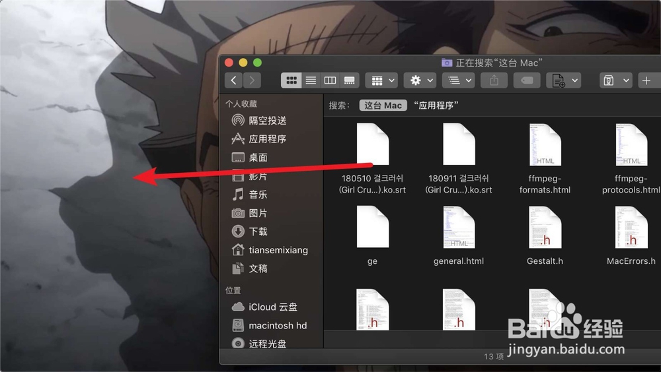
Task: Go forward in Finder navigation
Action: pos(252,80)
